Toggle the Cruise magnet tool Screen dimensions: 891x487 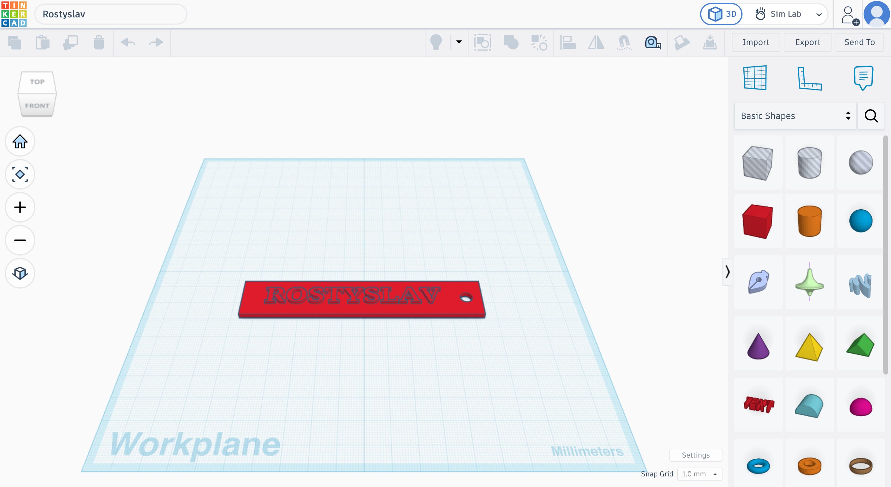coord(625,42)
